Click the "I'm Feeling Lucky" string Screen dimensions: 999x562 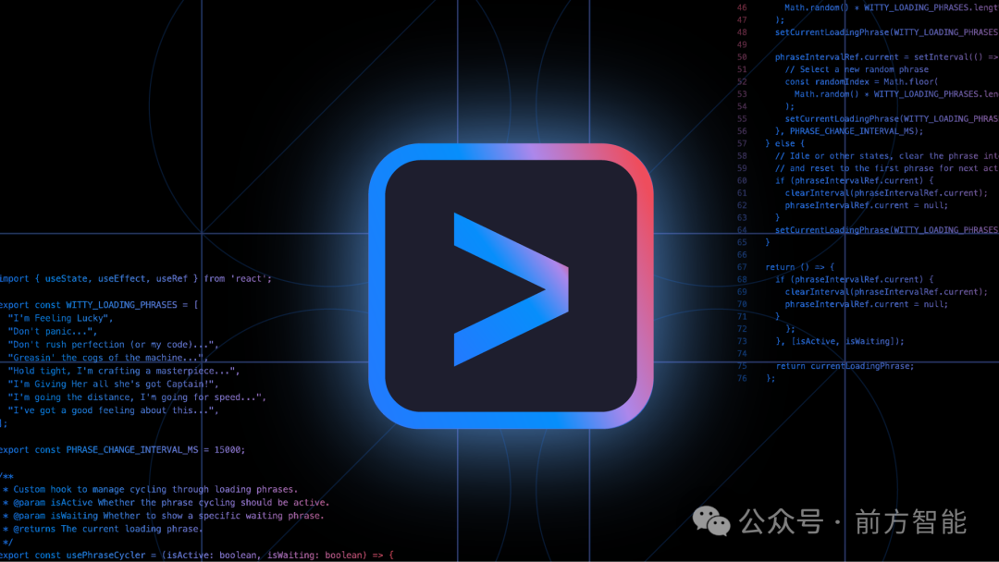pos(60,318)
